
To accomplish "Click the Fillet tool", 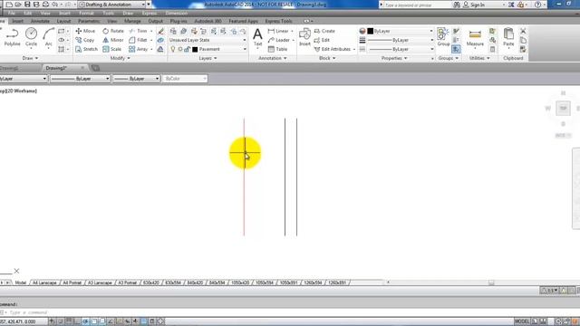I will pos(139,40).
